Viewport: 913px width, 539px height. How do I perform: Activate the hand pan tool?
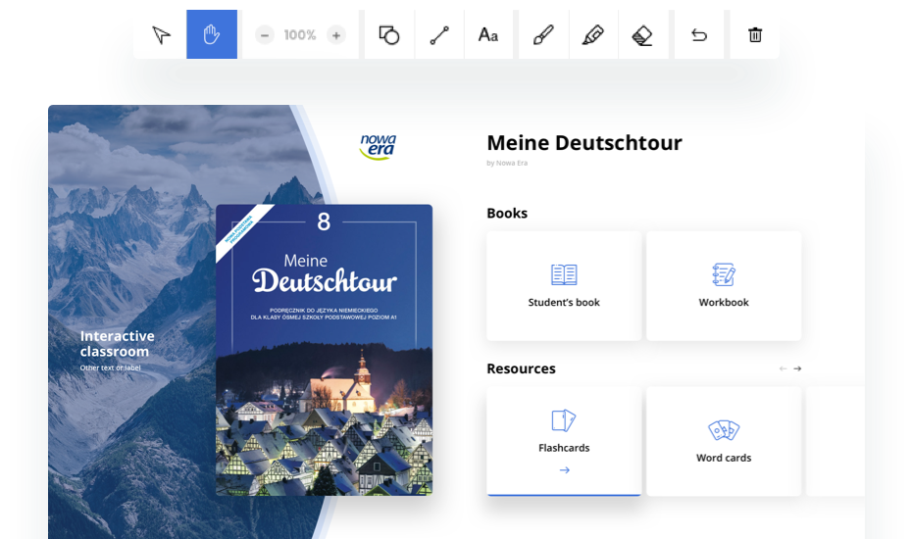212,35
